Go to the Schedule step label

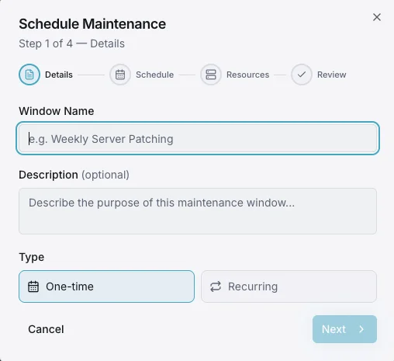tap(155, 75)
